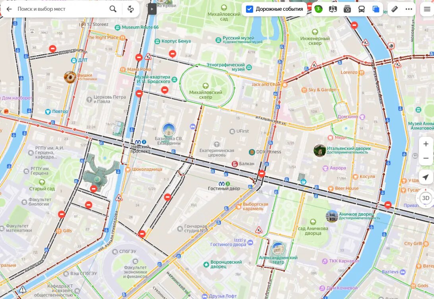The image size is (434, 299).
Task: Select the ruler measurement tool
Action: (x=394, y=9)
